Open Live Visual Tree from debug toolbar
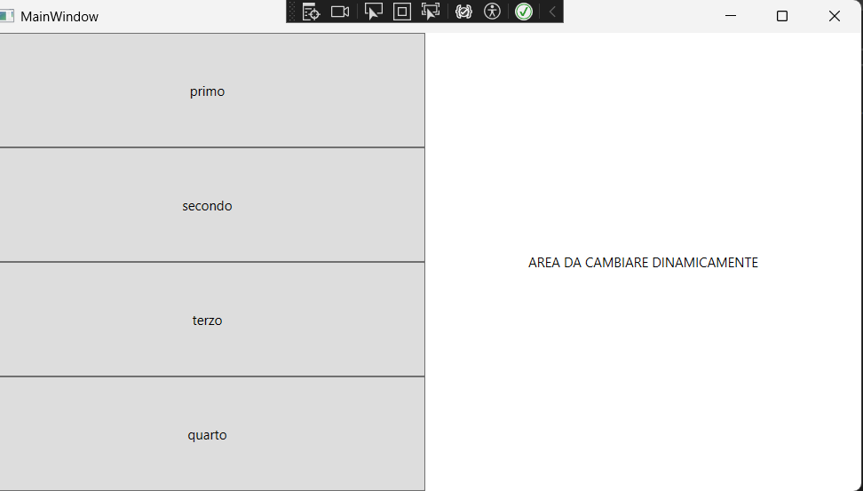 (x=311, y=12)
